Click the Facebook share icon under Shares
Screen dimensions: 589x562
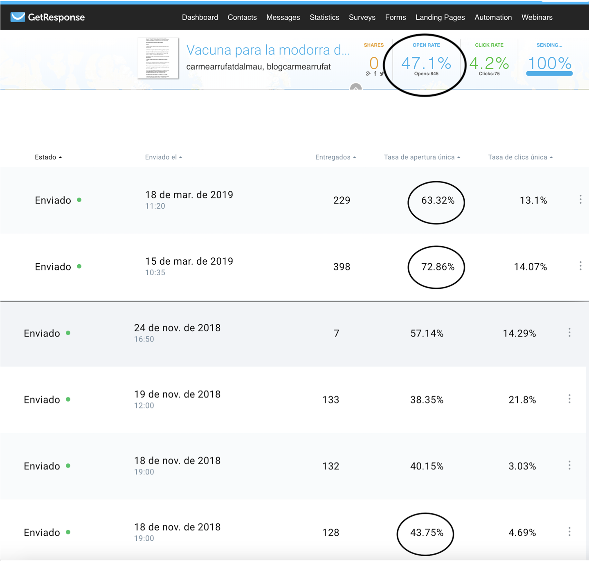tap(375, 74)
